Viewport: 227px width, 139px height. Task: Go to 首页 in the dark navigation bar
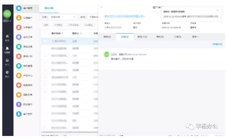coord(7,38)
